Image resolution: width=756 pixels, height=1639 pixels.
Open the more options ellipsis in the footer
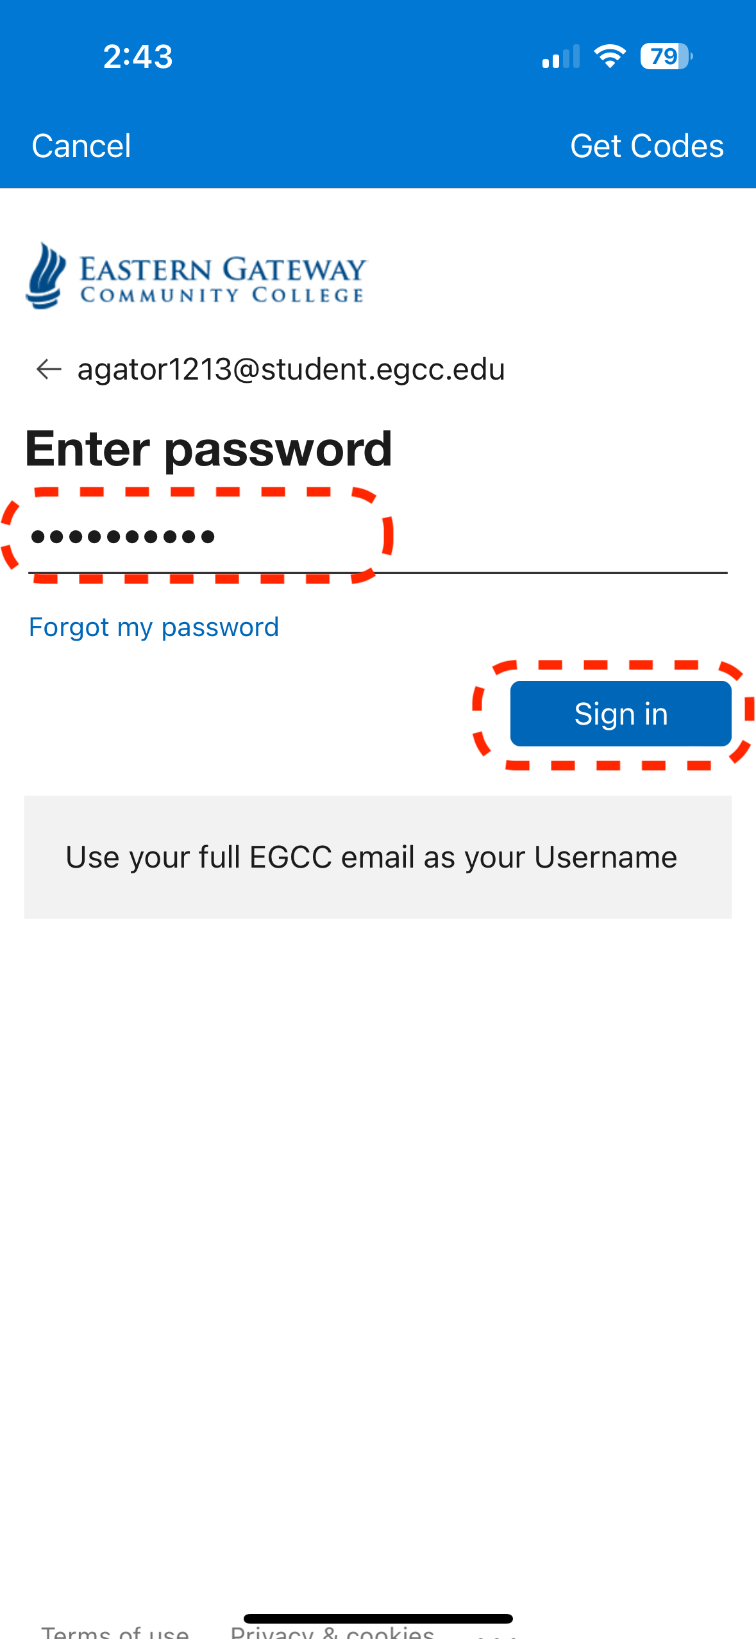[x=497, y=1633]
